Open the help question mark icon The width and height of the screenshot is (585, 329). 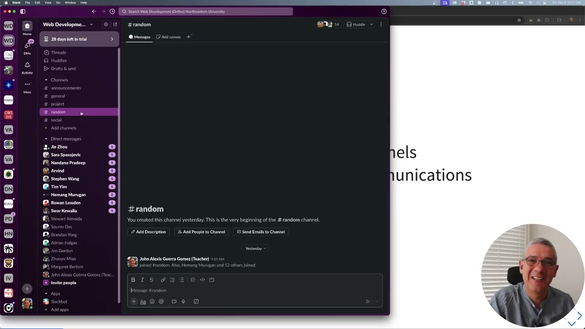click(x=384, y=11)
